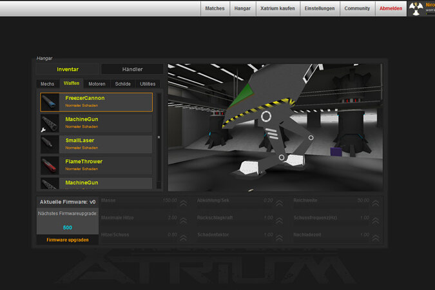
Task: Select the SmallLaser list entry
Action: coord(97,144)
